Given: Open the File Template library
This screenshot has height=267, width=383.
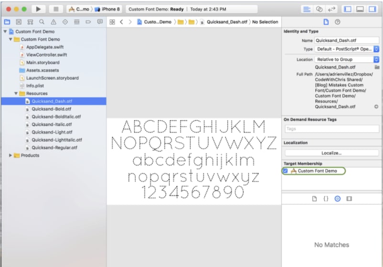Looking at the screenshot, I should tap(314, 199).
